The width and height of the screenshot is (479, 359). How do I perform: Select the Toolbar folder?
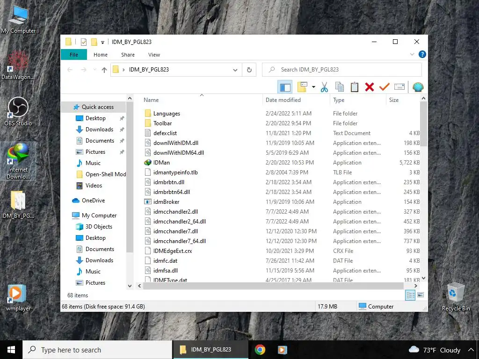(x=162, y=123)
